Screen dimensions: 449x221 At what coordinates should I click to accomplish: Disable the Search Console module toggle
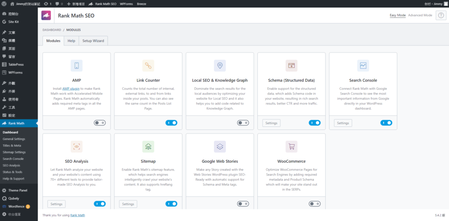(x=386, y=123)
